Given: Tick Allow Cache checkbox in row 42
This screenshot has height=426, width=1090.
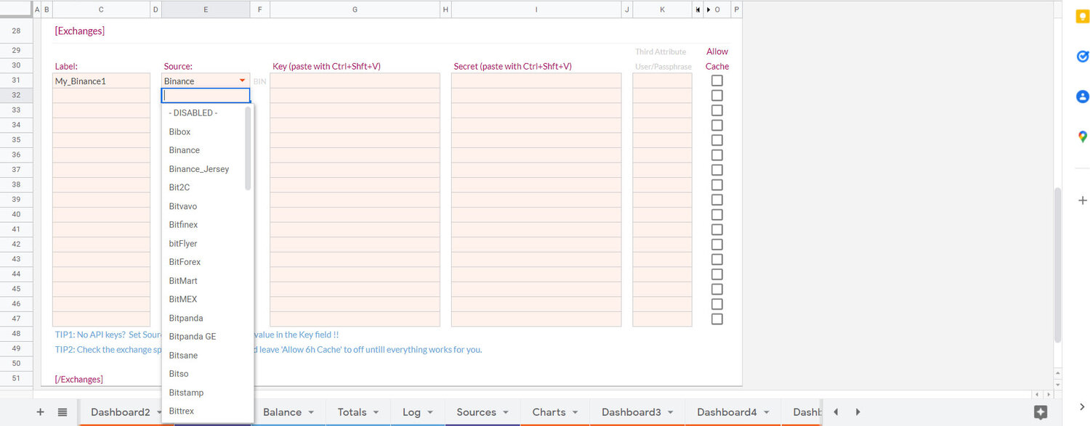Looking at the screenshot, I should tap(717, 245).
